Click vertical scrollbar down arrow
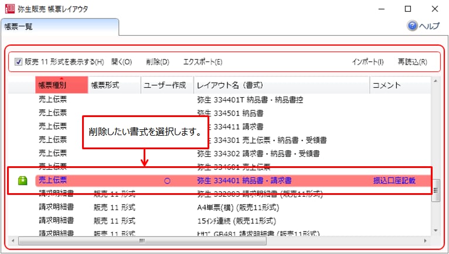Viewport: 449px width, 254px height. tap(436, 231)
